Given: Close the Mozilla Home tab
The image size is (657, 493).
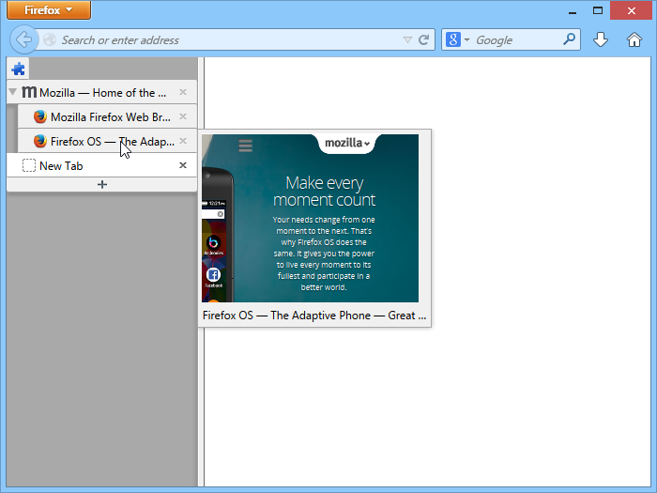Looking at the screenshot, I should pyautogui.click(x=183, y=92).
